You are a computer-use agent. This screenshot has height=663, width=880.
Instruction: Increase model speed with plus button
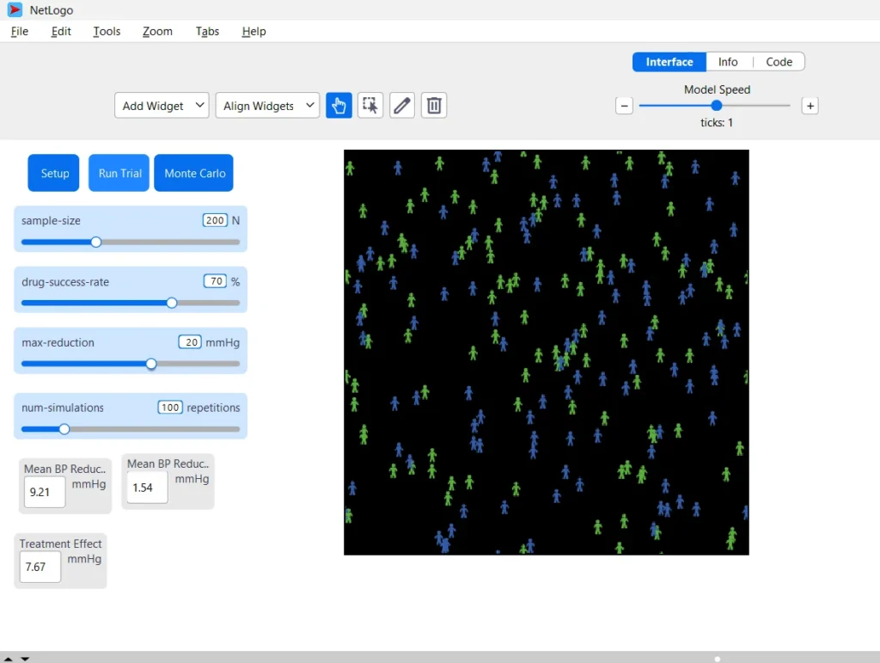click(810, 106)
